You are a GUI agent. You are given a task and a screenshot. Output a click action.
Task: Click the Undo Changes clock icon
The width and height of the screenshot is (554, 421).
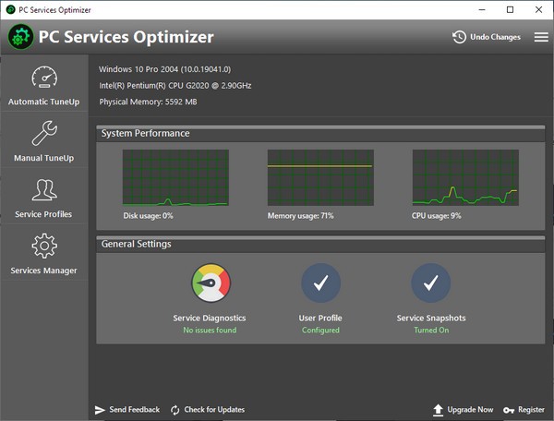pyautogui.click(x=459, y=37)
